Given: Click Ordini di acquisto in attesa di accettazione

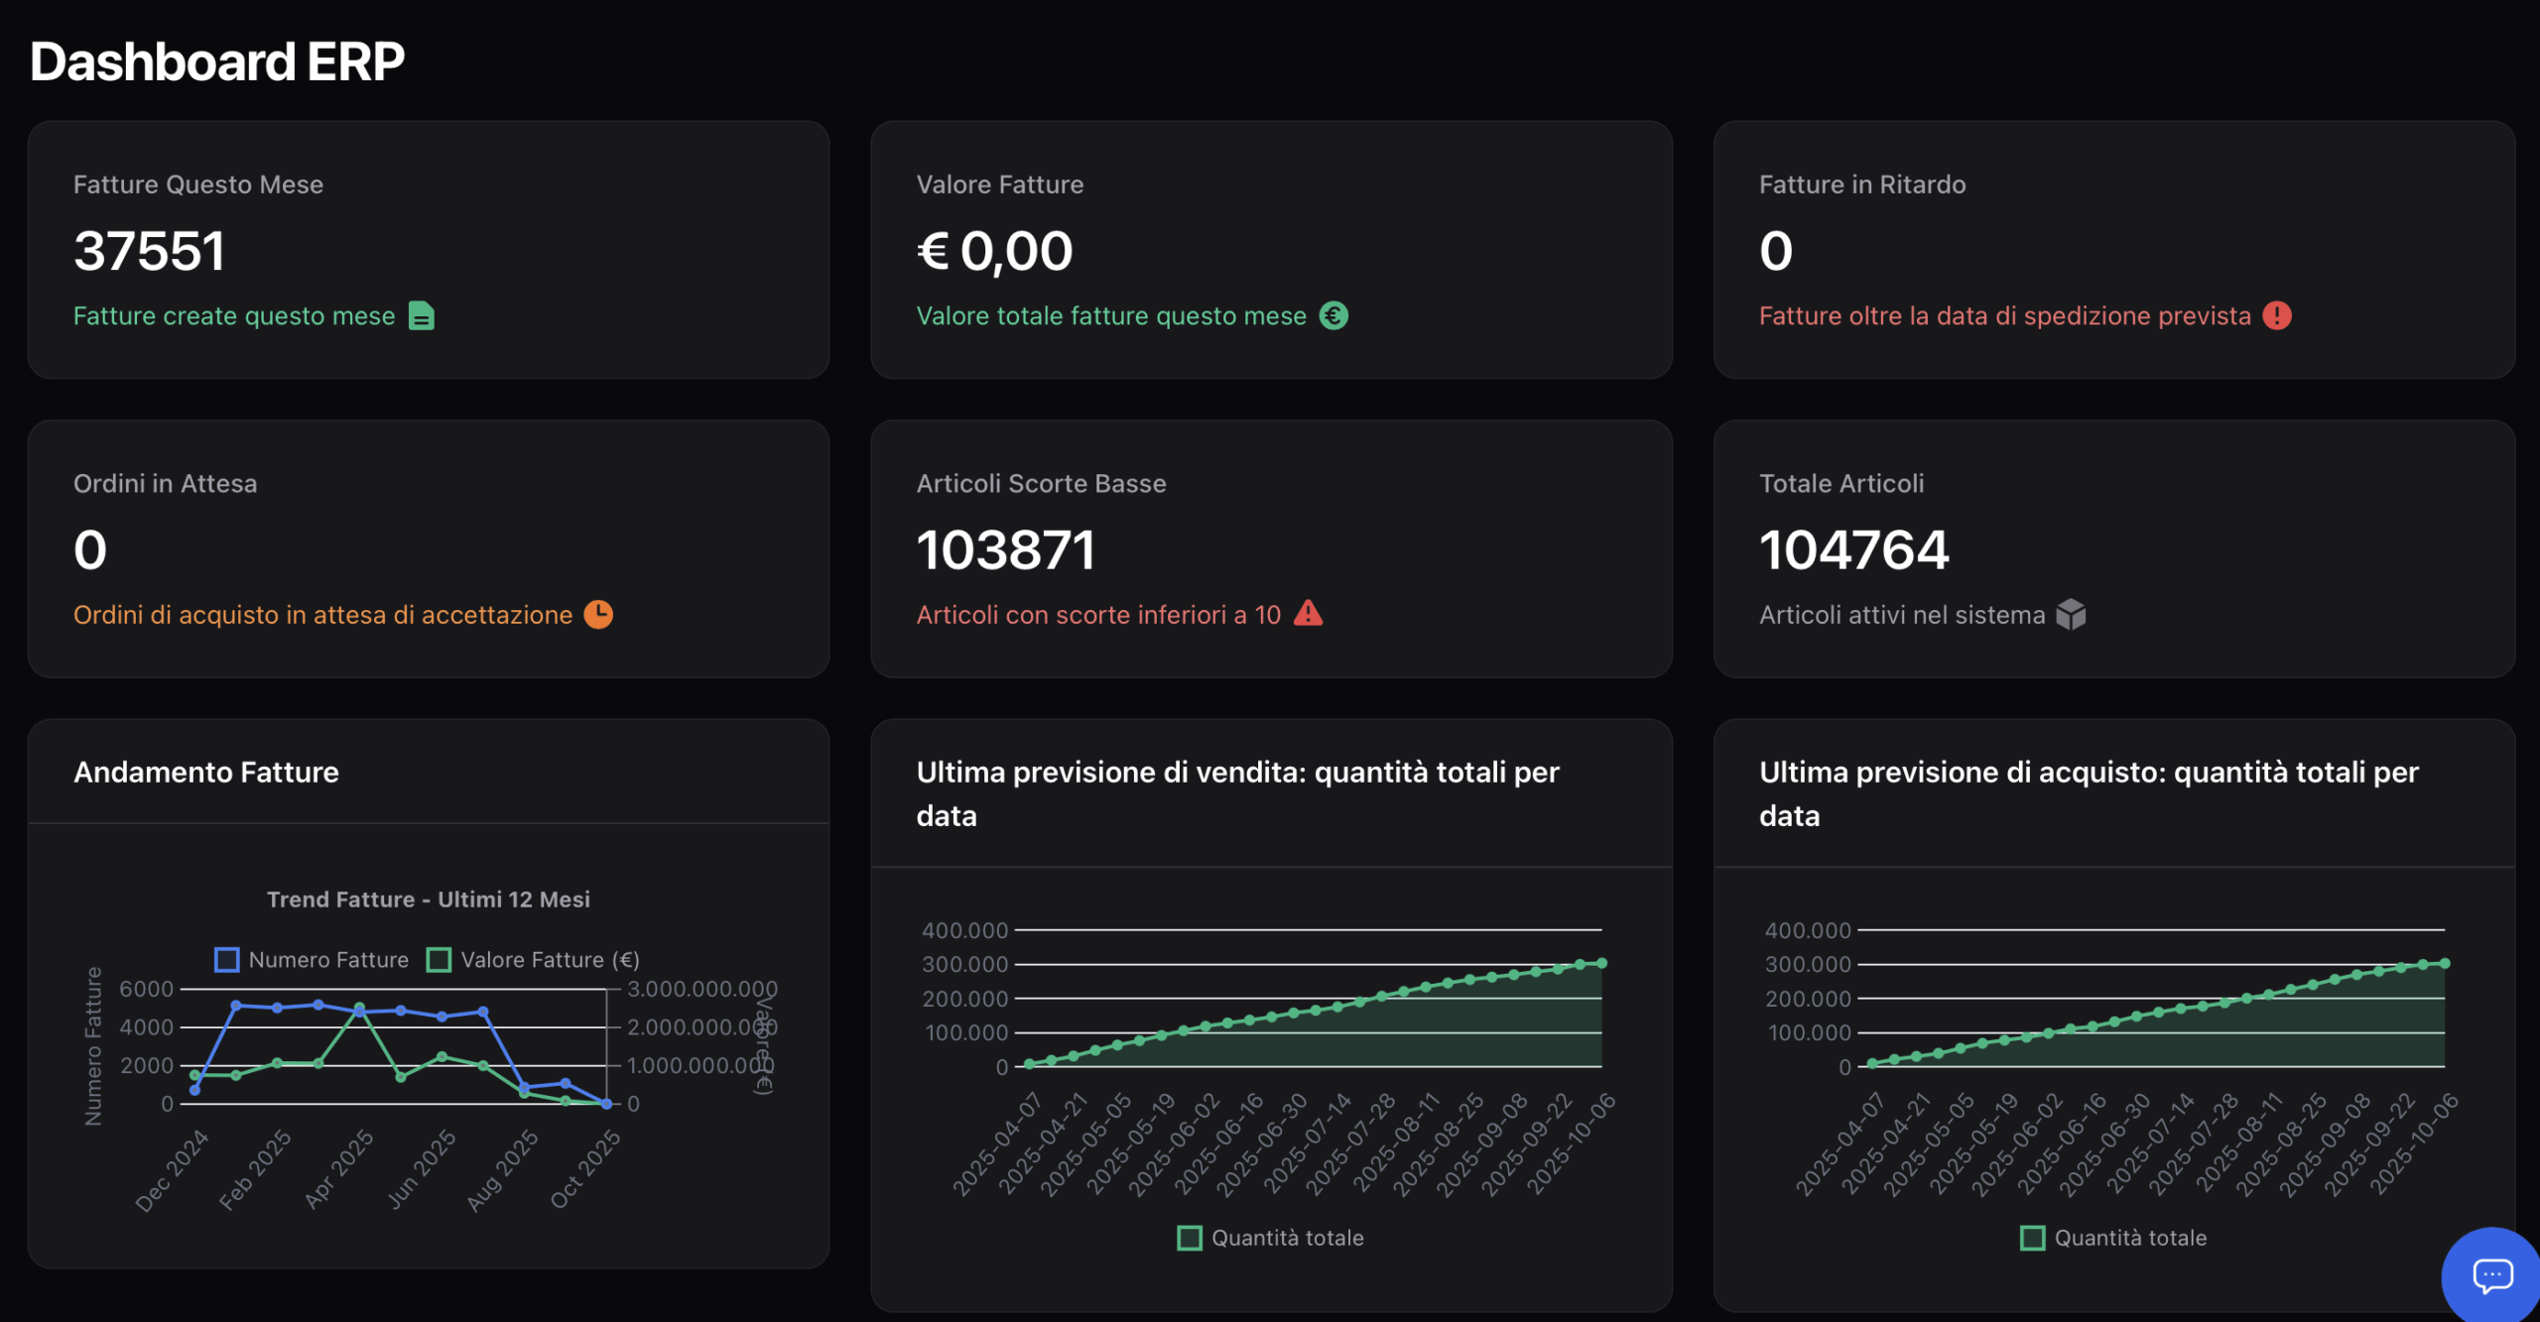Looking at the screenshot, I should [322, 615].
